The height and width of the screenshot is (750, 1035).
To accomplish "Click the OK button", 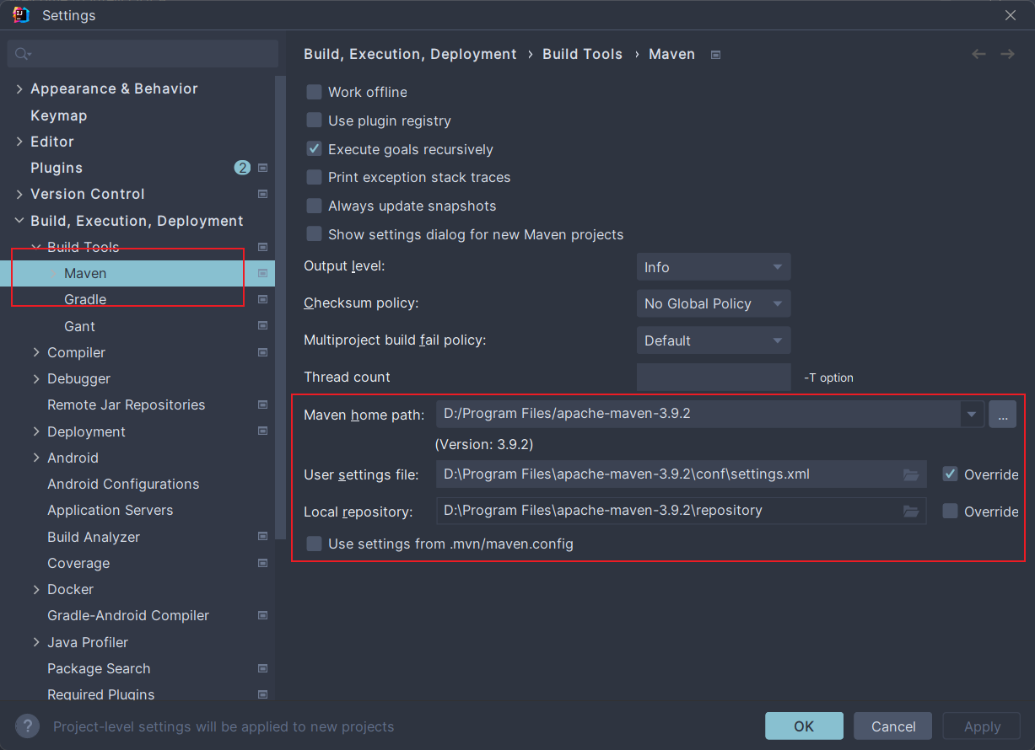I will coord(804,726).
